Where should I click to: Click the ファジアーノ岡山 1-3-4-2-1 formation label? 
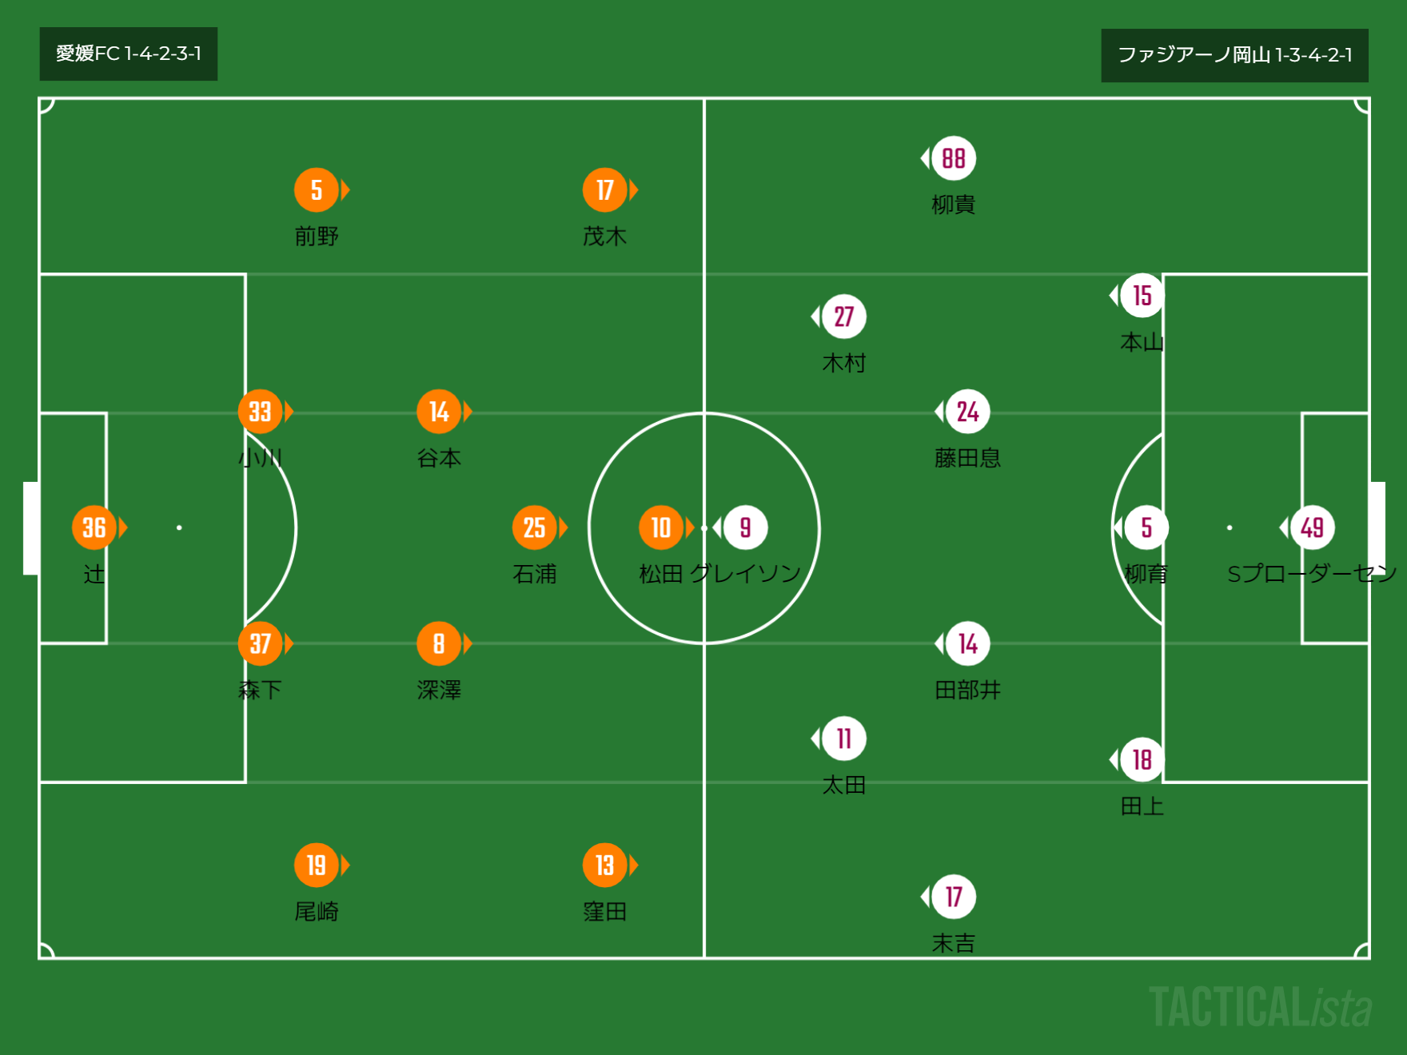pyautogui.click(x=1234, y=55)
